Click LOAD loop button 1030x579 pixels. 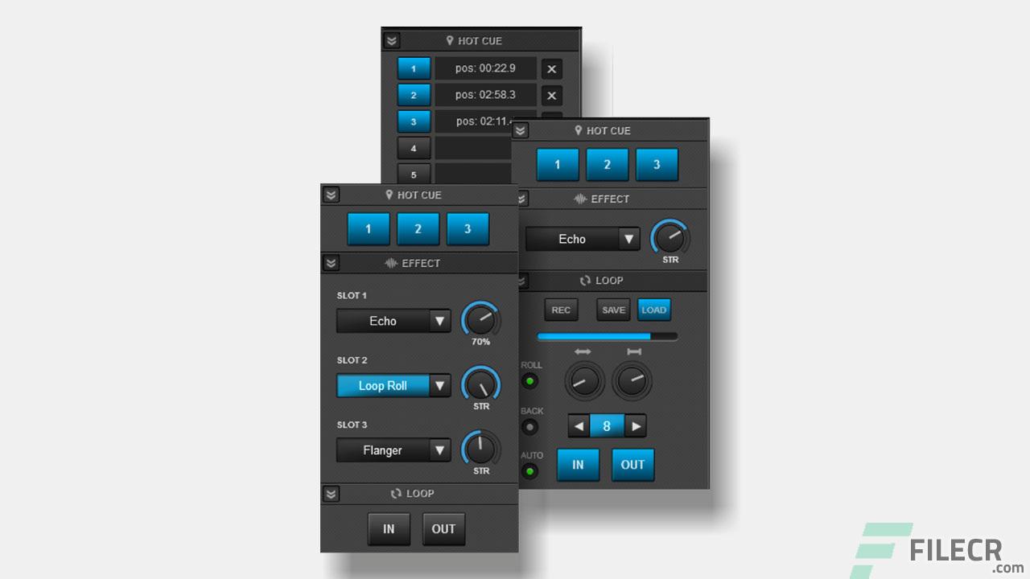pyautogui.click(x=653, y=310)
